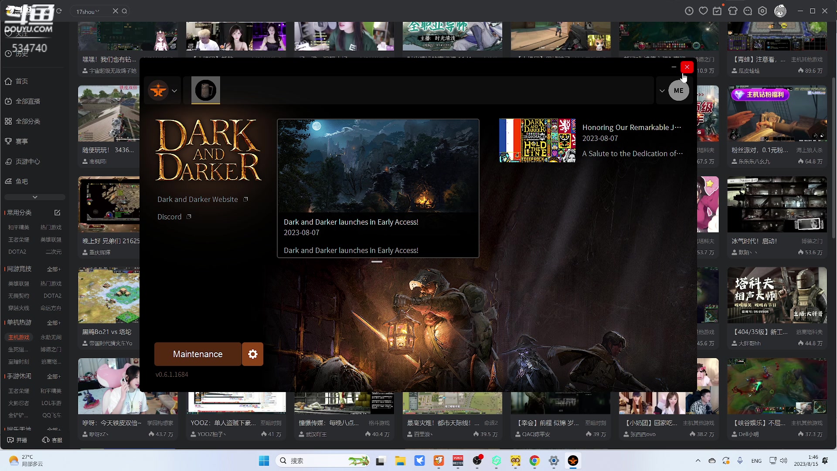Minimize the Dark and Darker launcher
Image resolution: width=837 pixels, height=471 pixels.
(674, 67)
